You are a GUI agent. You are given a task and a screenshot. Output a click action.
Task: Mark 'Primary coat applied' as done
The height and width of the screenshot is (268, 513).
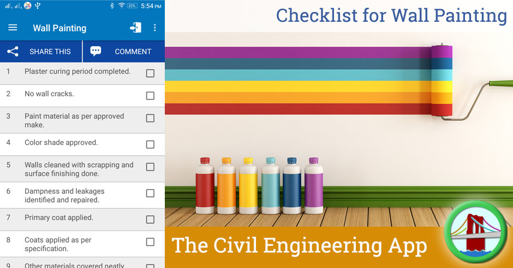[x=150, y=220]
